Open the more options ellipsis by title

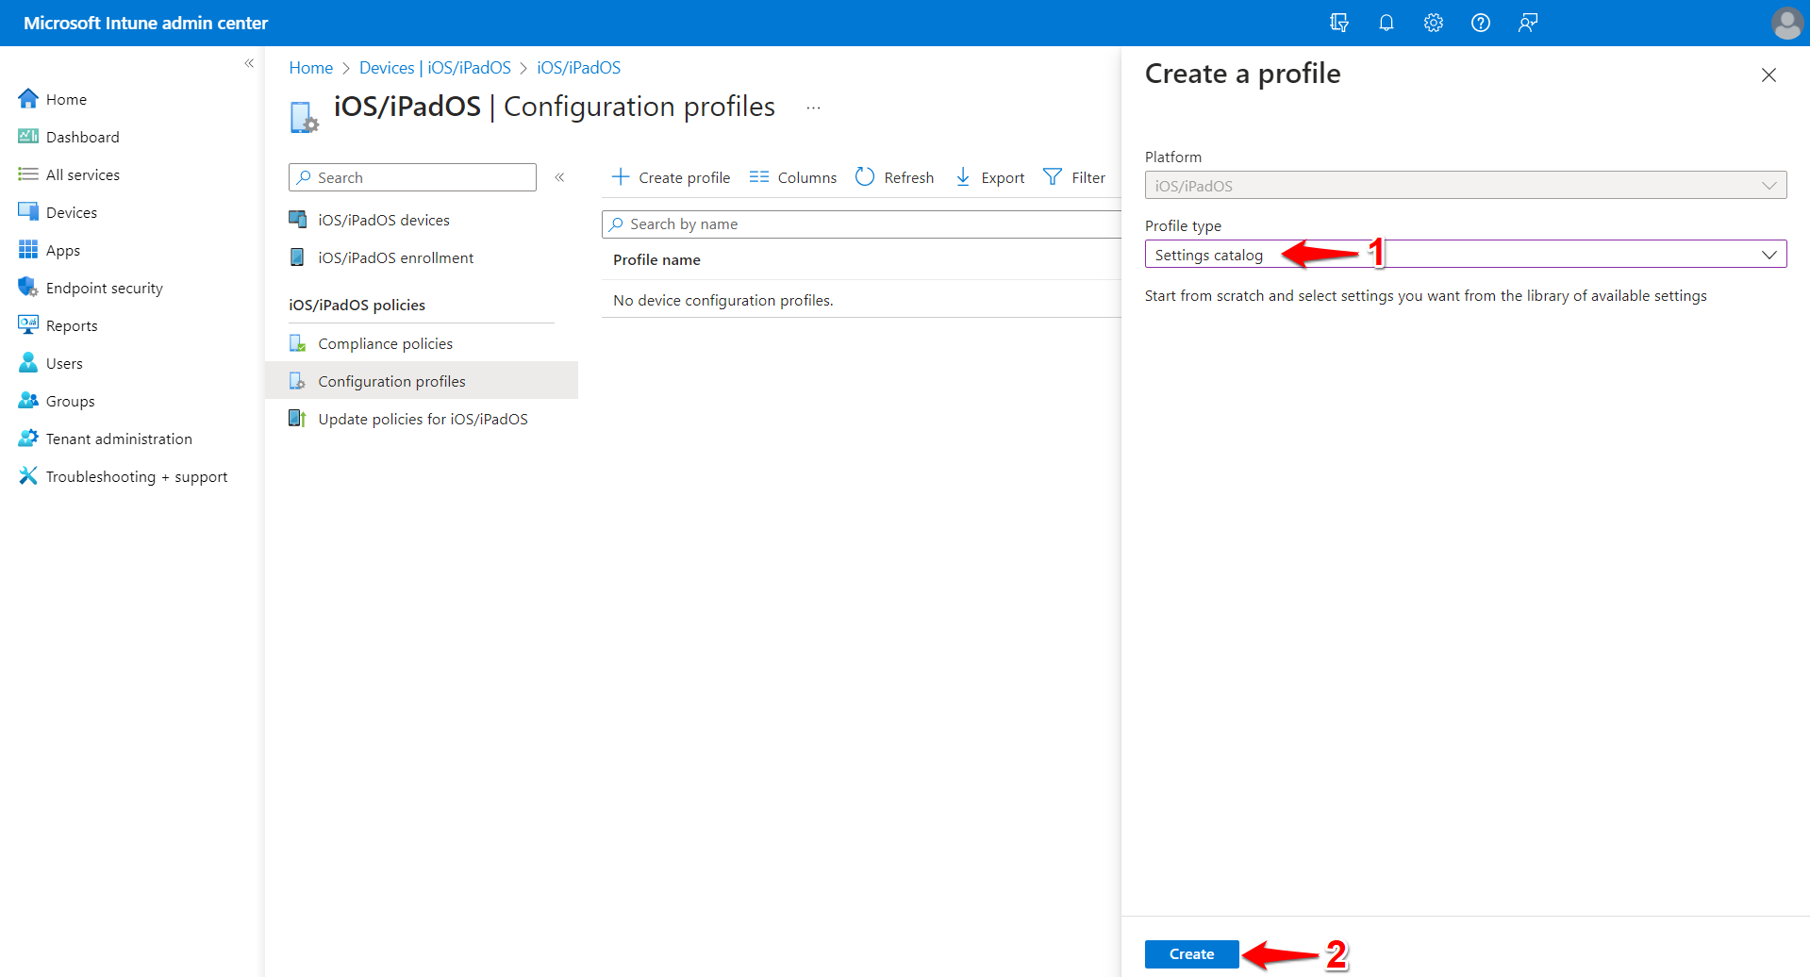[813, 108]
